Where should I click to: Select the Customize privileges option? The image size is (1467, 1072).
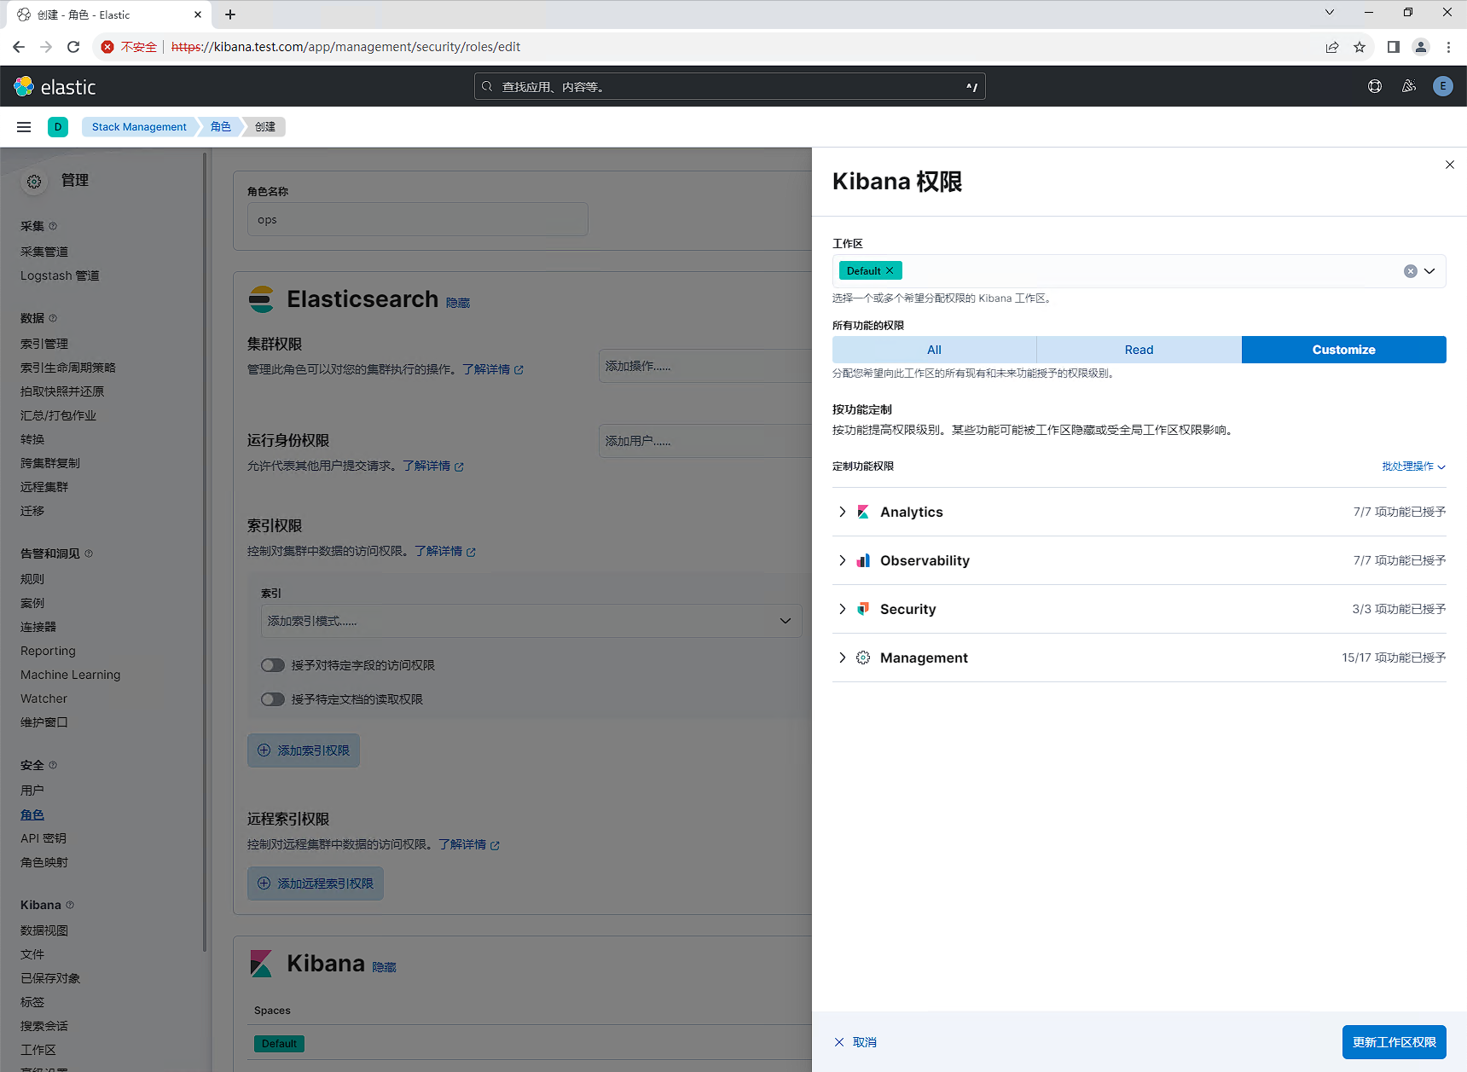(1343, 350)
